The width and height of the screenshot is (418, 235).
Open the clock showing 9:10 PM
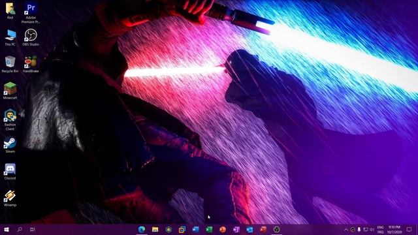point(394,229)
